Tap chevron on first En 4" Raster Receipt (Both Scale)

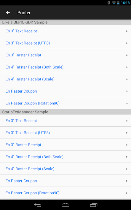pos(127,67)
